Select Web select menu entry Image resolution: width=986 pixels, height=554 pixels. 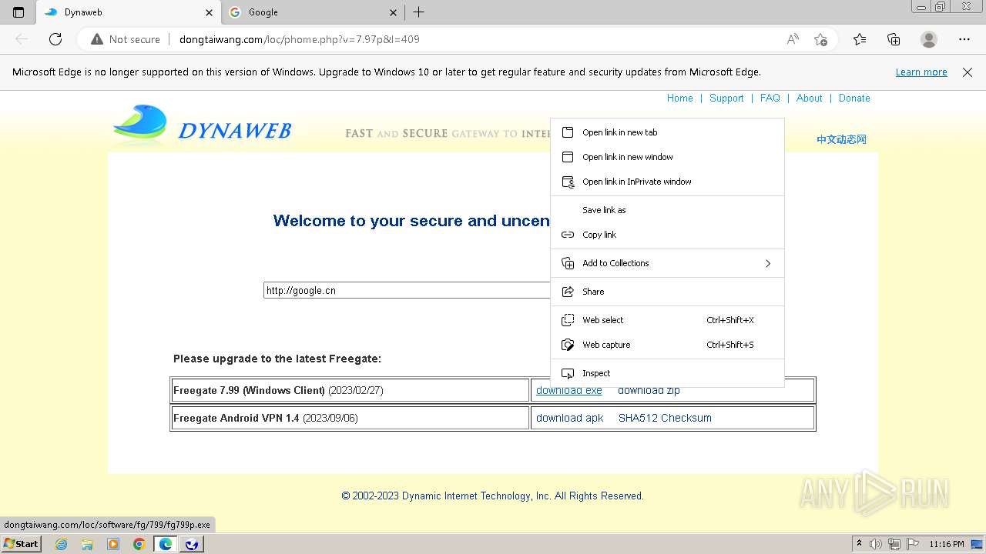click(x=667, y=320)
